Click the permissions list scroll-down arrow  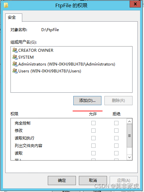point(130,157)
